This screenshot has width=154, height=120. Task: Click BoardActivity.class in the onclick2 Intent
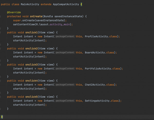(99, 52)
